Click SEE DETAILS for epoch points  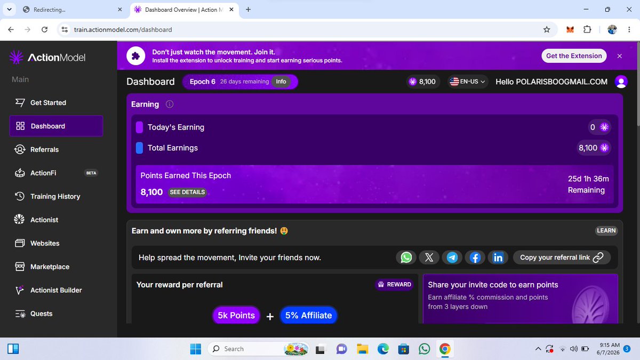187,192
